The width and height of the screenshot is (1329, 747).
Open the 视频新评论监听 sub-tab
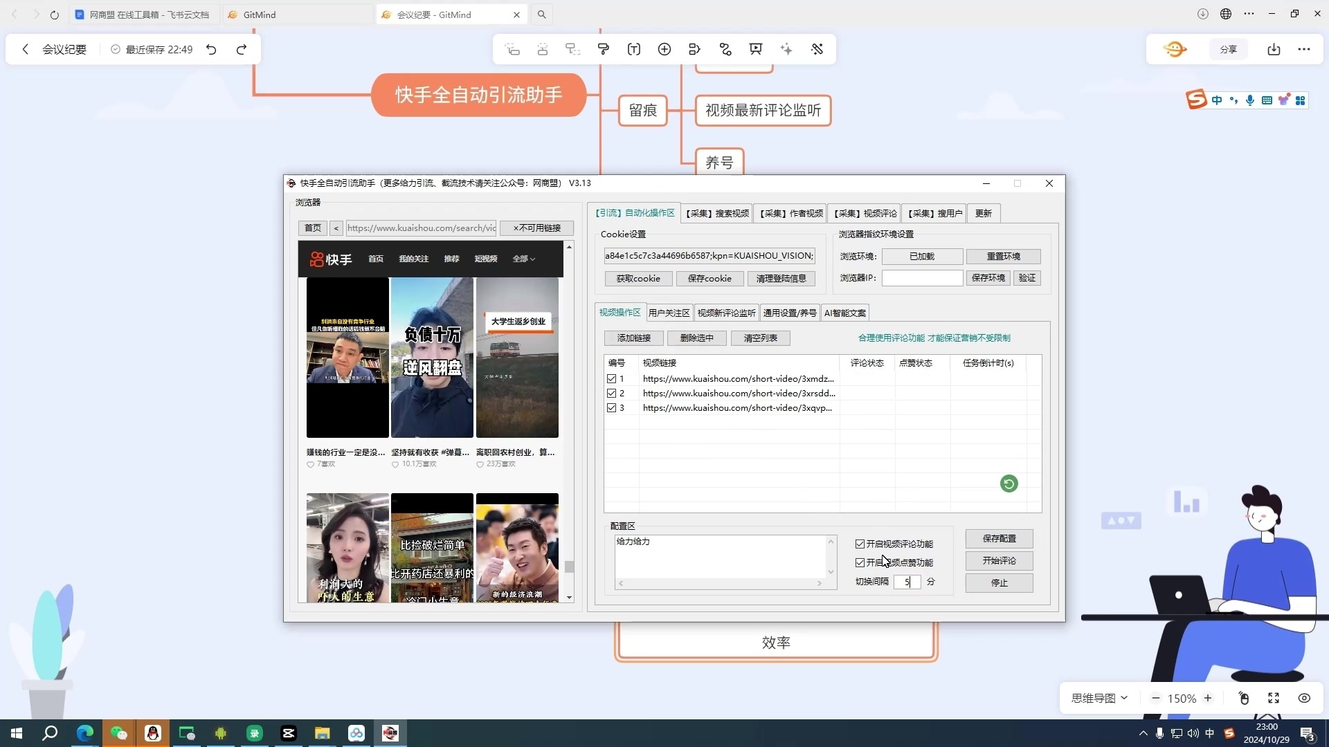point(726,313)
